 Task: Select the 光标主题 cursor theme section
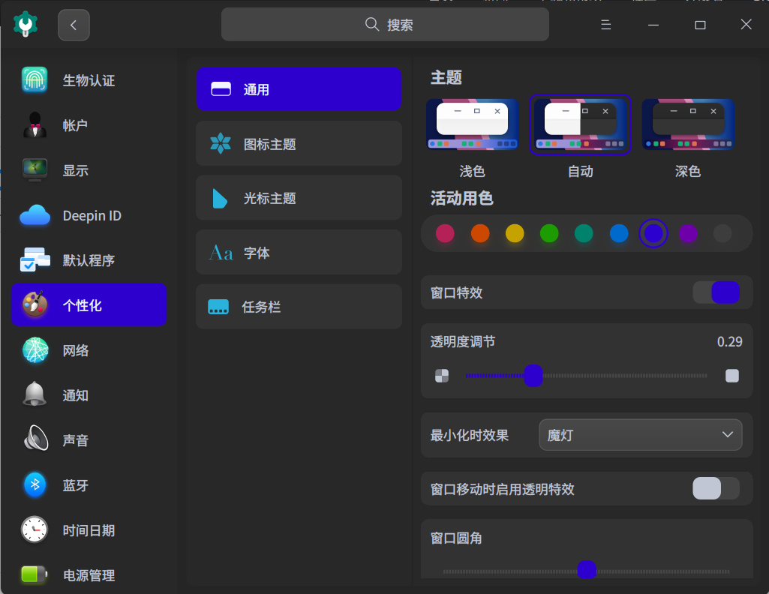click(x=299, y=197)
